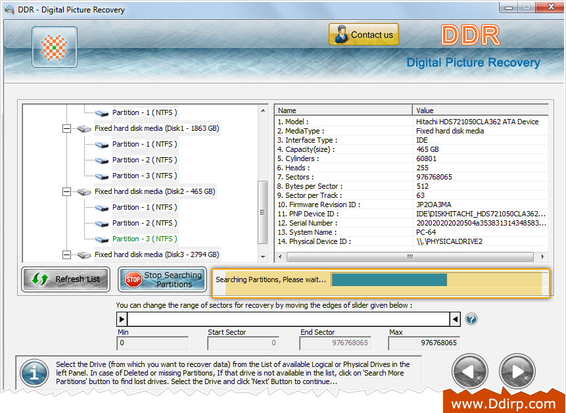Click the Min value field

153,343
